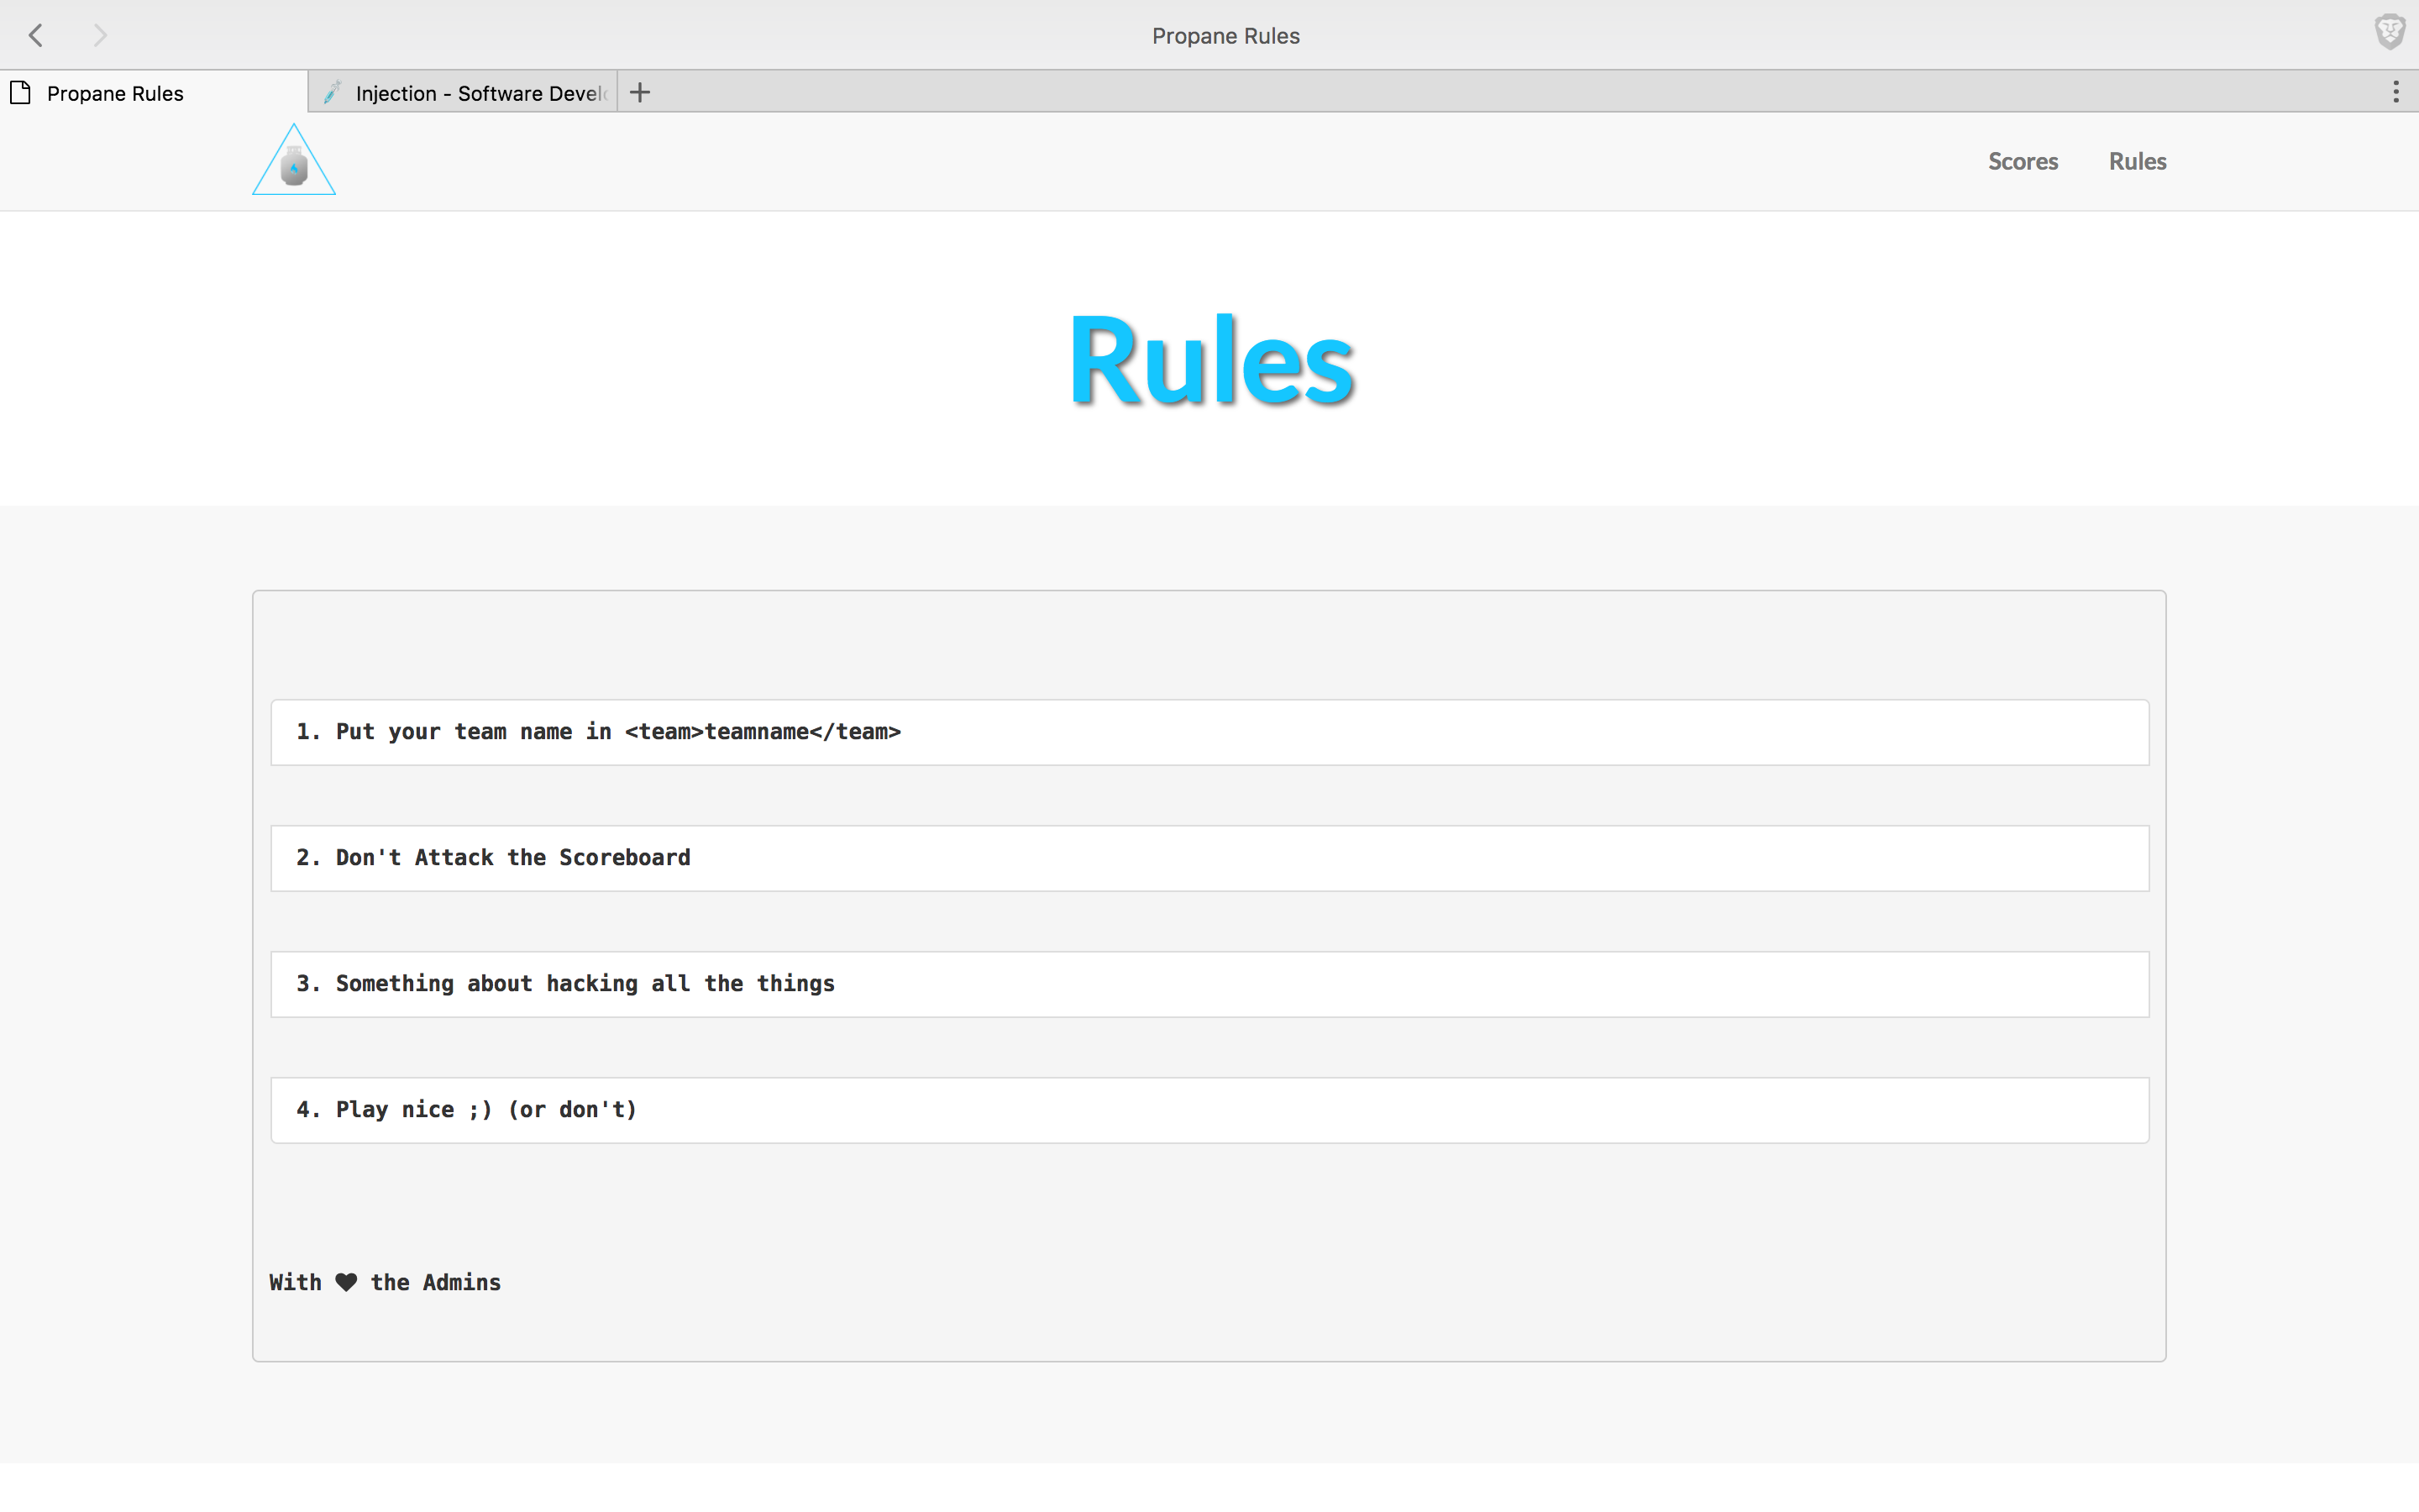Viewport: 2419px width, 1512px height.
Task: Switch to the Propane Rules tab
Action: (154, 92)
